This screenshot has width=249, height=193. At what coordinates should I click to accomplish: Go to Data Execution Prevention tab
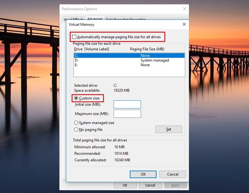coord(126,19)
